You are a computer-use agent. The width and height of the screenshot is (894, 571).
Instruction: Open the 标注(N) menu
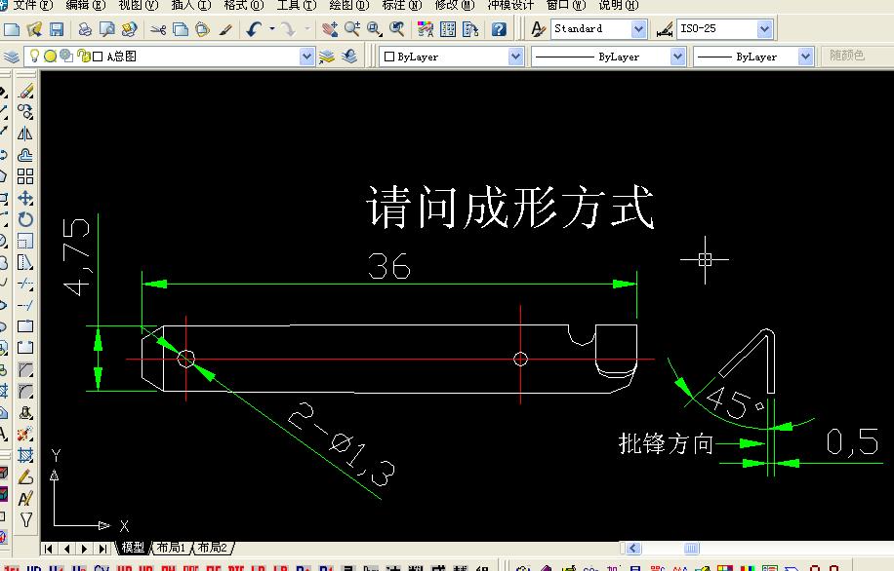coord(402,5)
